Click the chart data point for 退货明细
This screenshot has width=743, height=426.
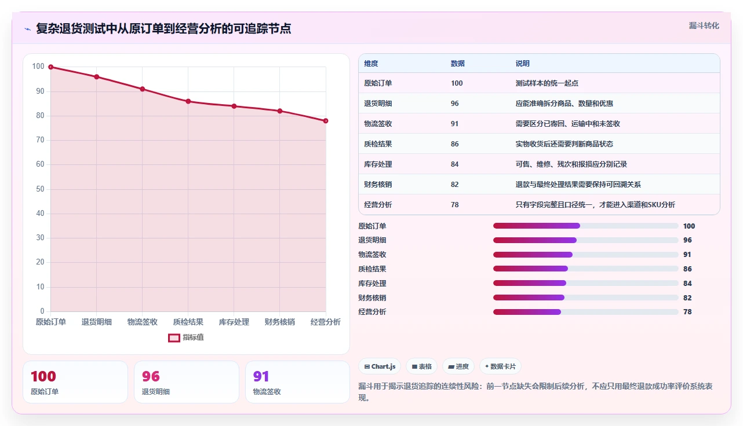[x=97, y=76]
